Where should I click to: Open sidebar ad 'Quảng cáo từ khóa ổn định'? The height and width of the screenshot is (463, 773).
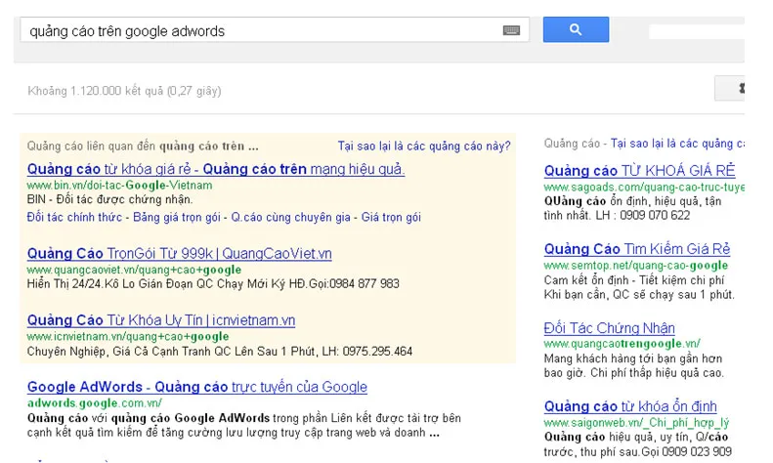click(x=630, y=406)
